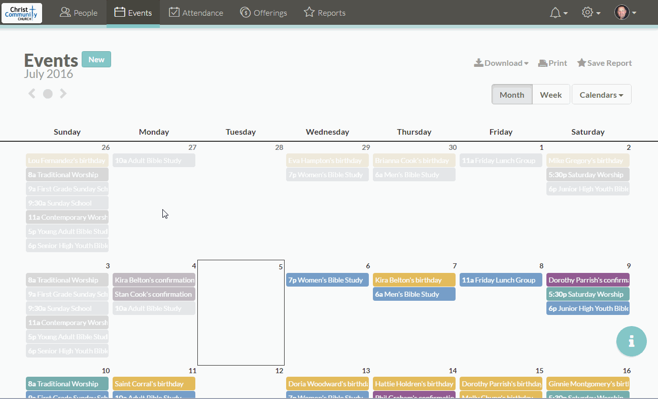Open the People tab
Image resolution: width=658 pixels, height=399 pixels.
point(79,13)
